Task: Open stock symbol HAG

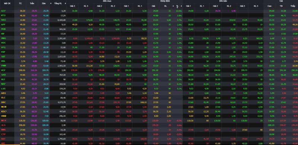Action: (x=3, y=20)
